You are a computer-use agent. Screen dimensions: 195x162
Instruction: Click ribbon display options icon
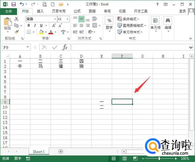(166, 4)
